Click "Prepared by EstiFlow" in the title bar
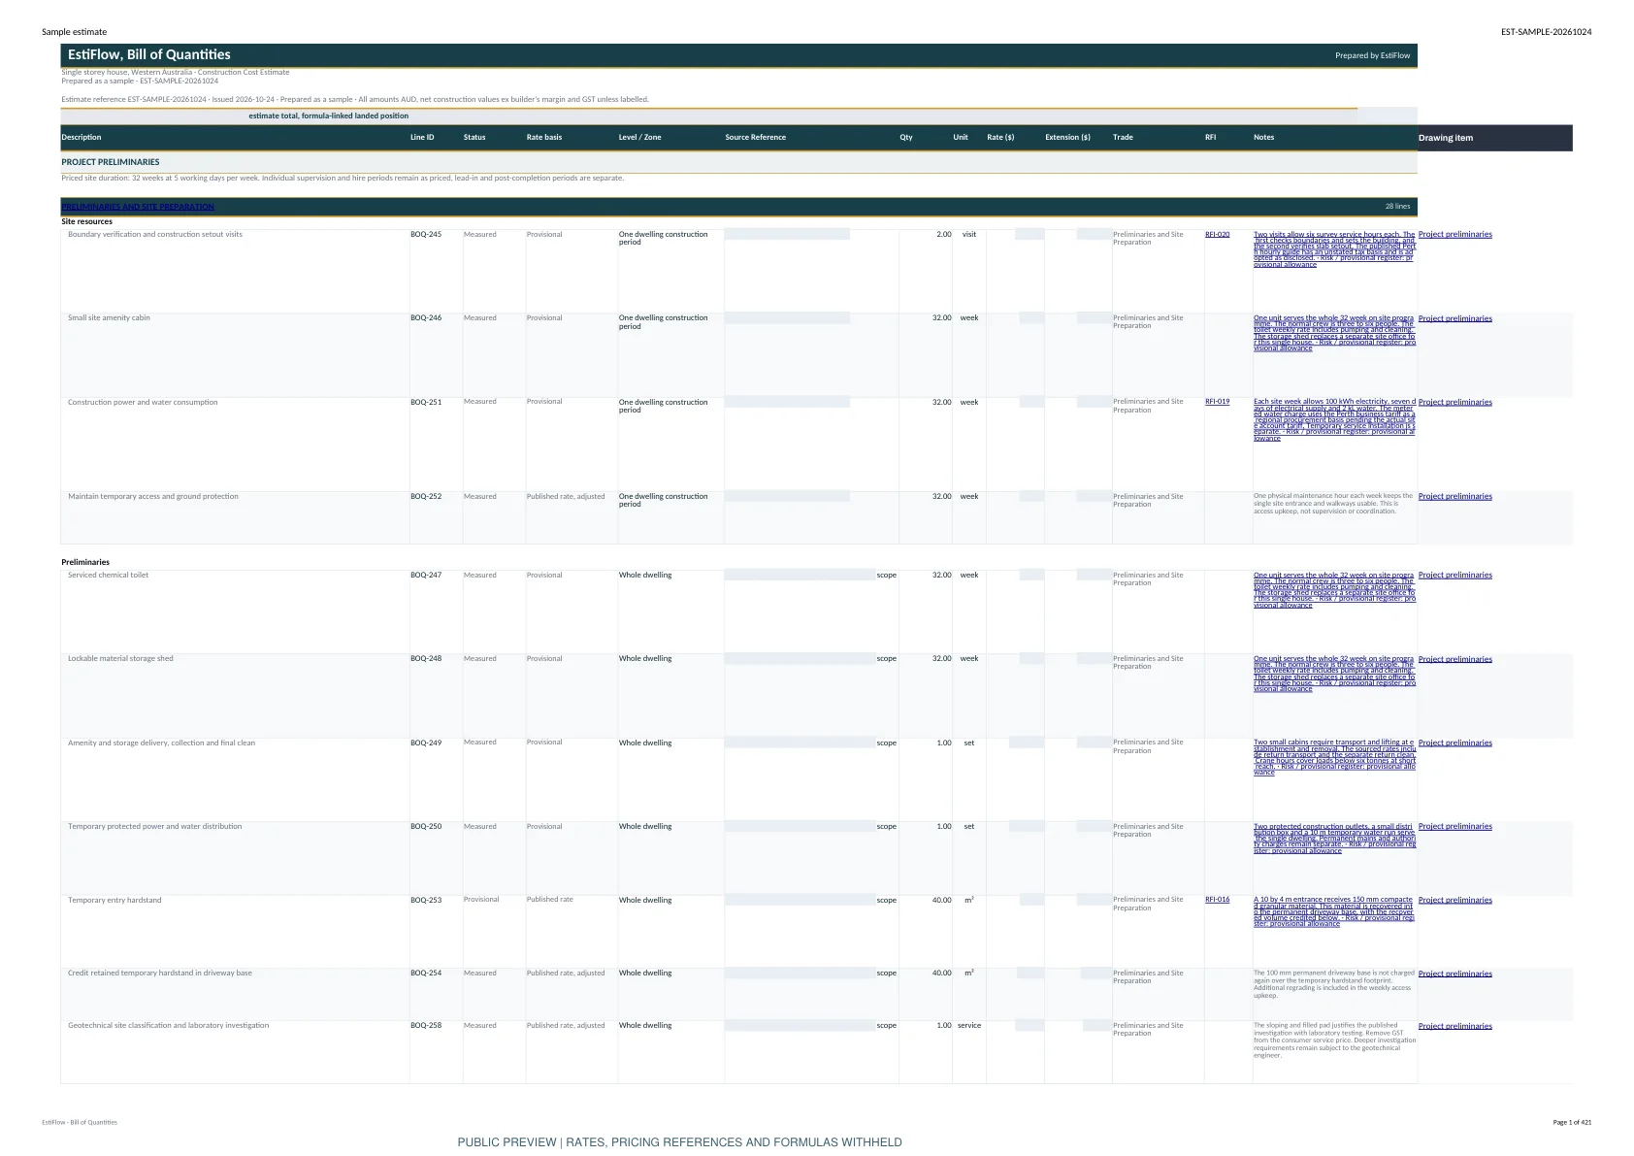Screen dimensions: 1634x1156 (1372, 55)
